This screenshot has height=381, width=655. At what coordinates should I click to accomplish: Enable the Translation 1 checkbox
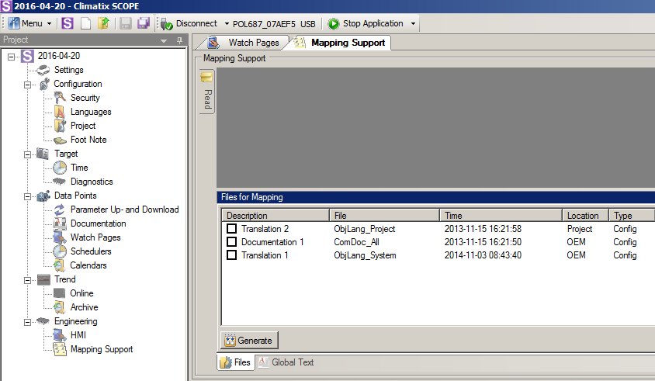pos(231,255)
